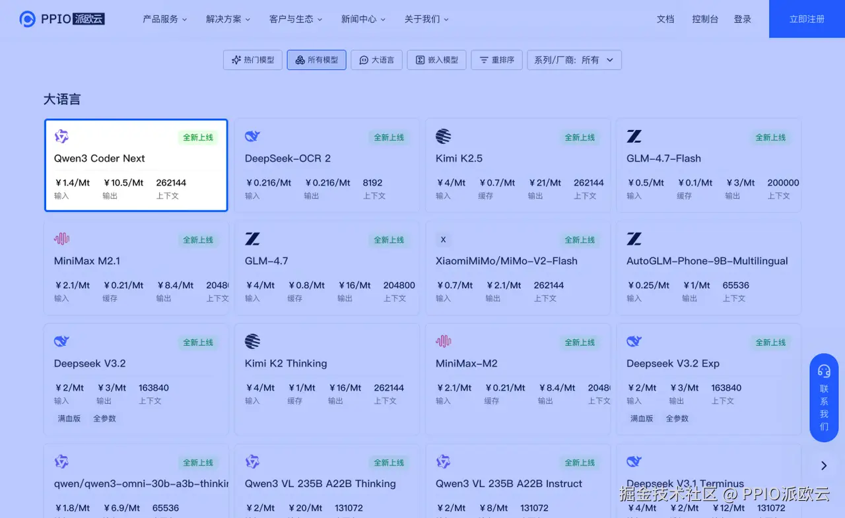Click the X logo on XiaomiMiMo card
The image size is (845, 518).
[x=444, y=240]
